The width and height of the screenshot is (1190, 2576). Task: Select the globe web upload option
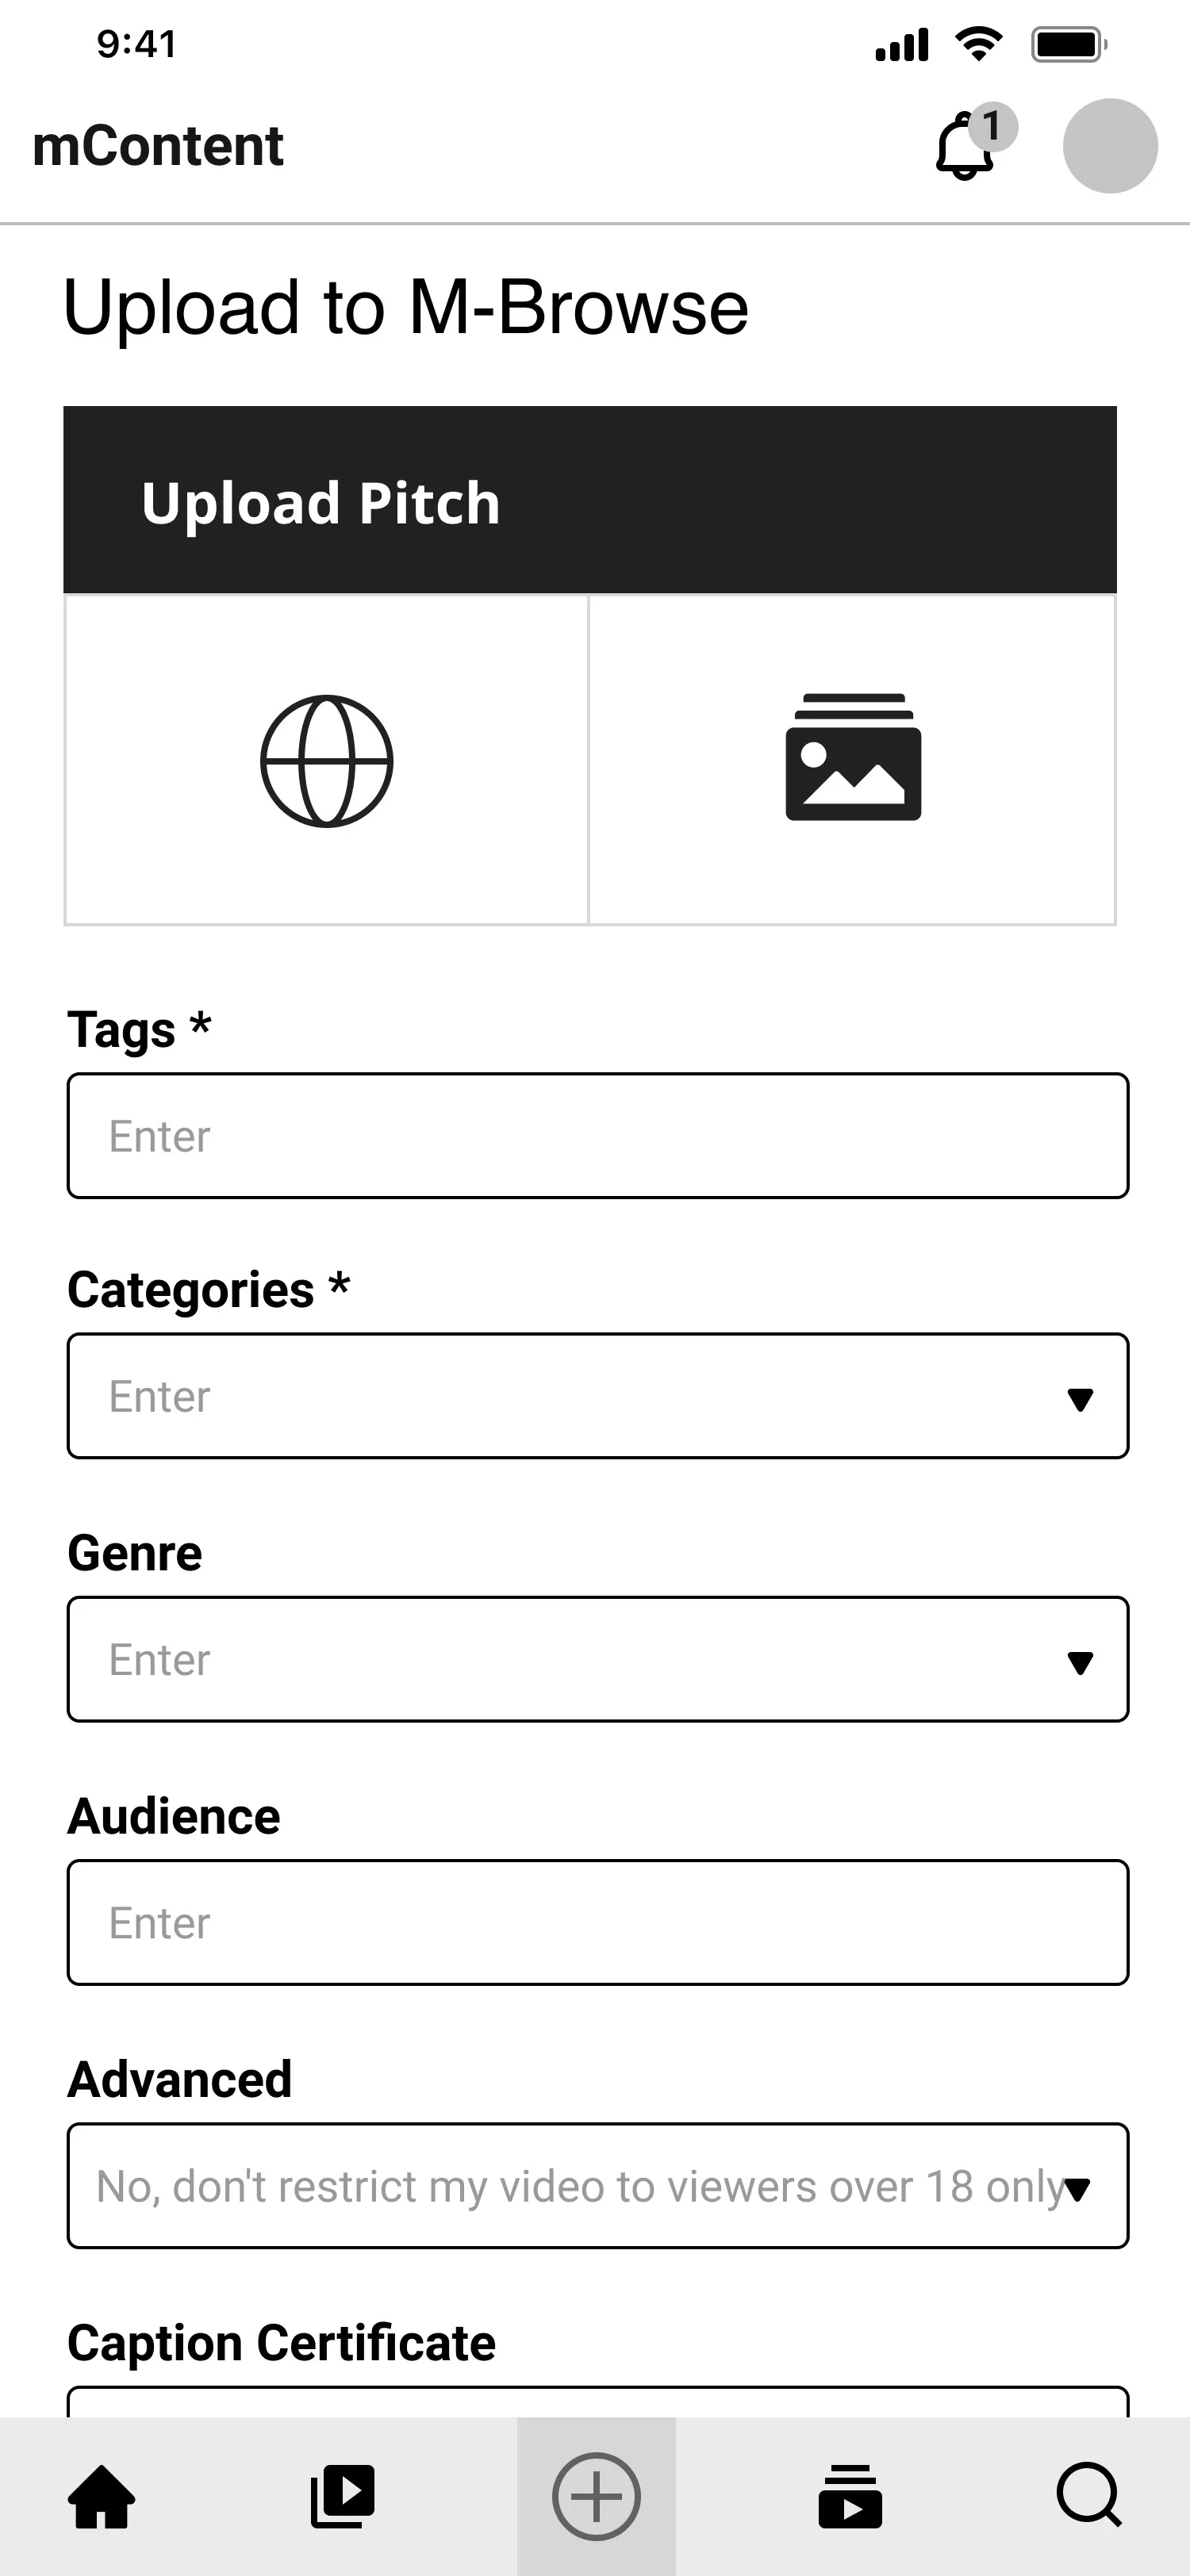click(326, 760)
